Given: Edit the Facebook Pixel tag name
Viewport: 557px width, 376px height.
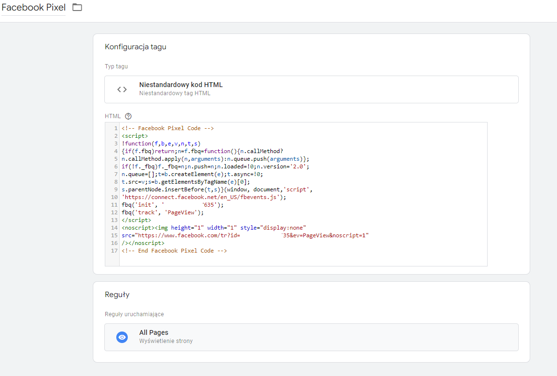Looking at the screenshot, I should click(x=33, y=8).
